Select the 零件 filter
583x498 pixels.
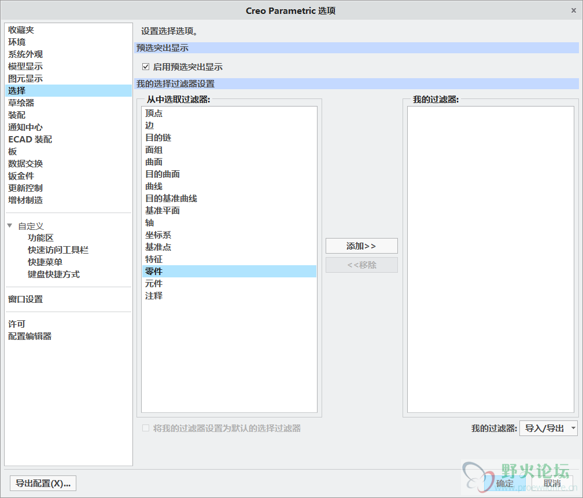tap(229, 272)
